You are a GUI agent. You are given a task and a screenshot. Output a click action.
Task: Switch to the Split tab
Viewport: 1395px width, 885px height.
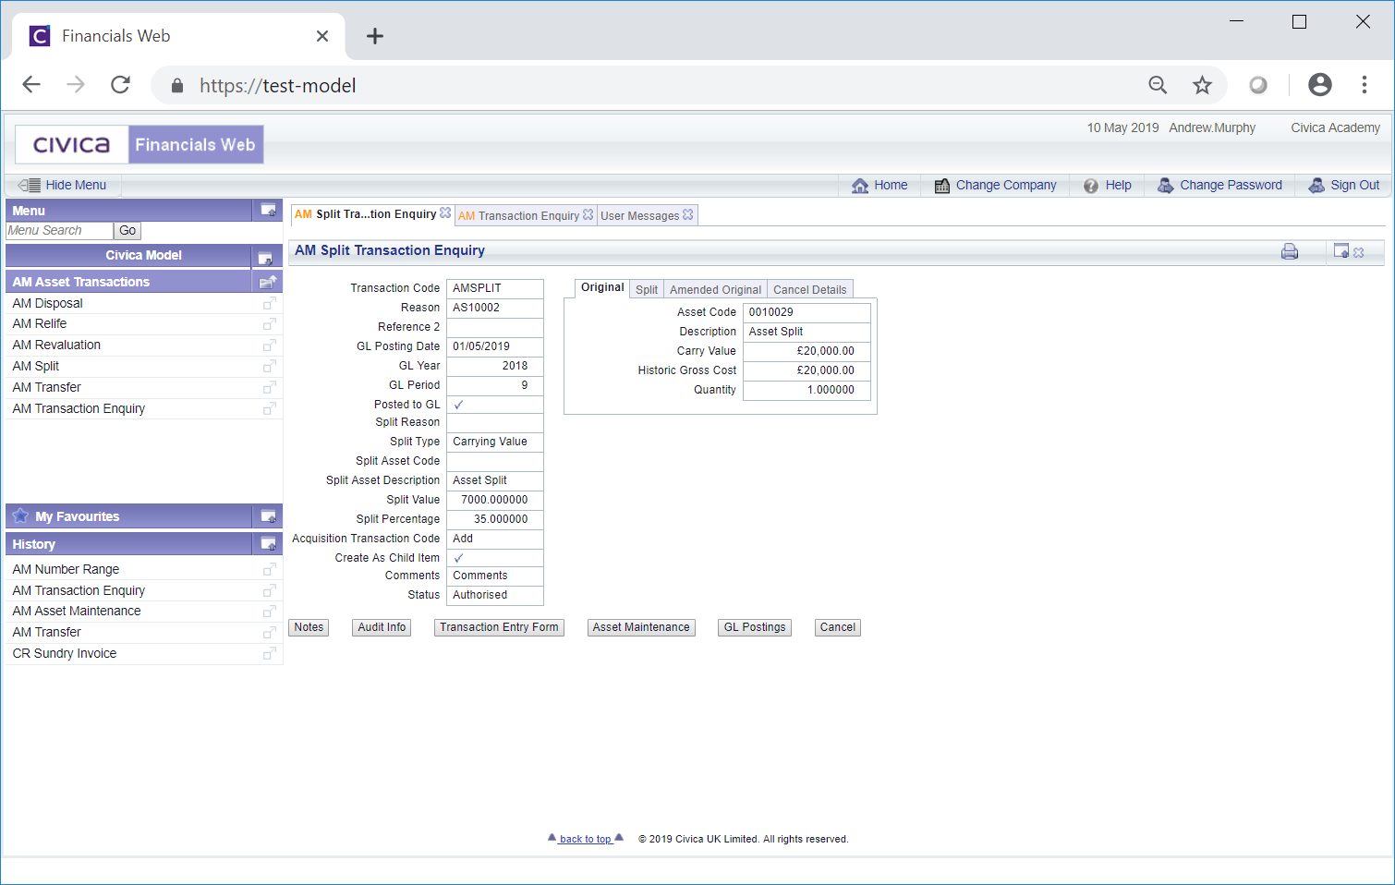pyautogui.click(x=647, y=290)
